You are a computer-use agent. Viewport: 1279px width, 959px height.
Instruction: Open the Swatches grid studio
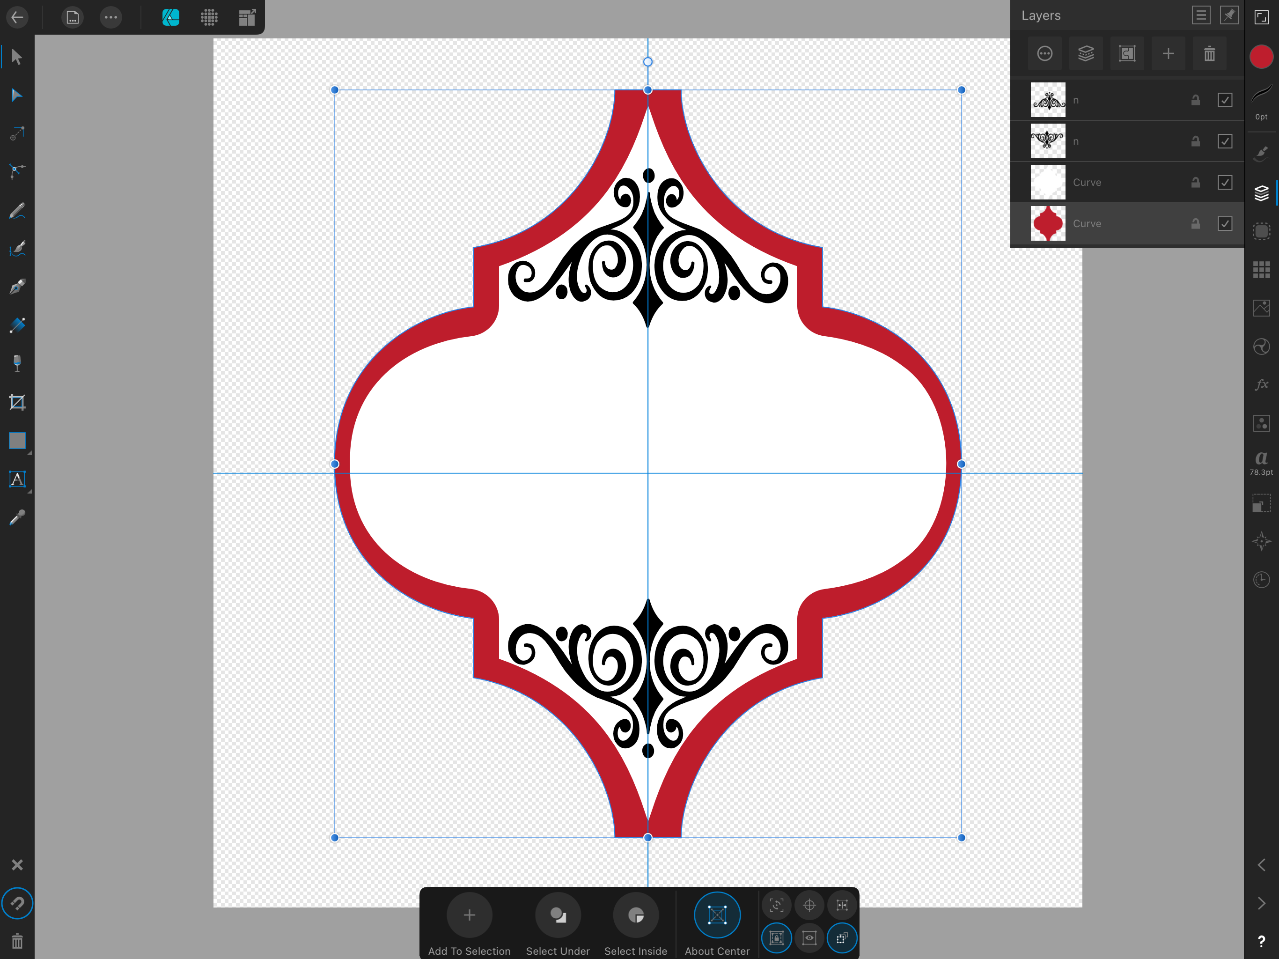(x=1261, y=270)
